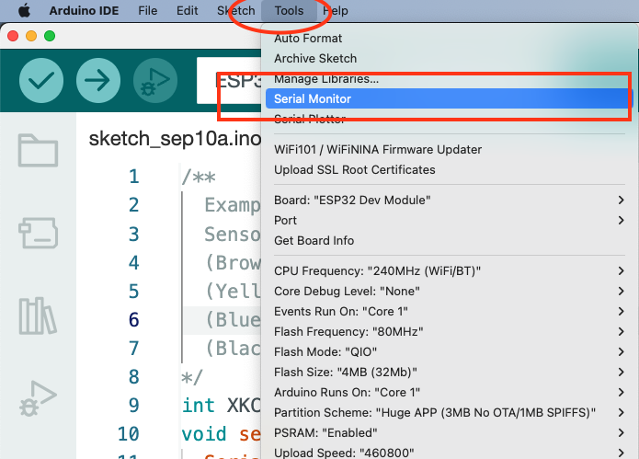Open the Debug sidebar panel icon
The image size is (639, 459).
38,398
